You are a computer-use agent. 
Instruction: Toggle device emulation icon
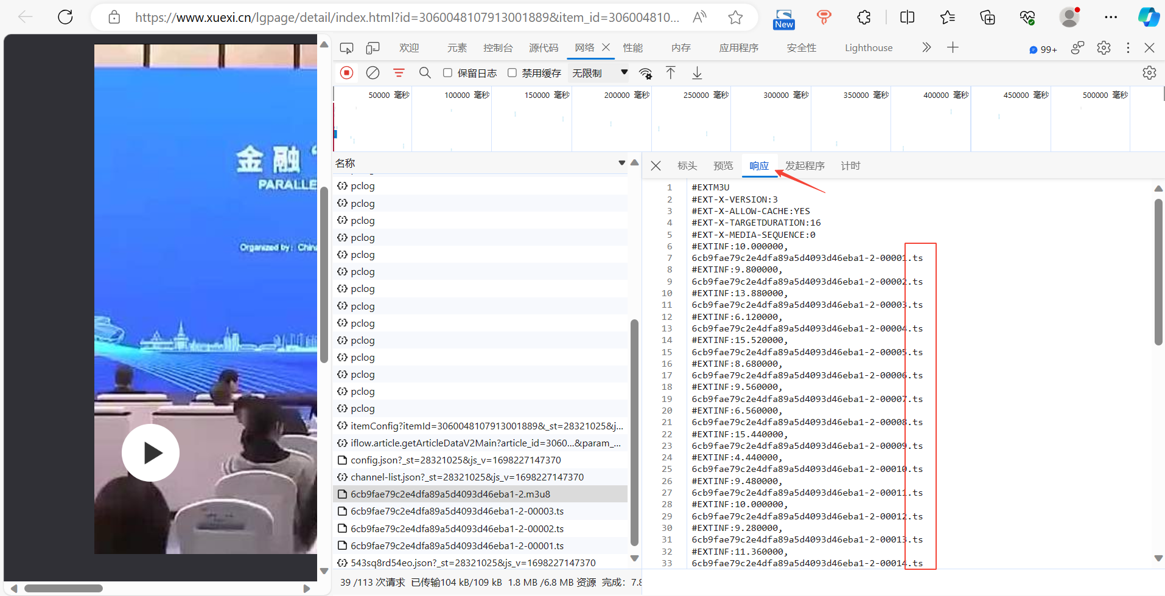click(x=373, y=48)
